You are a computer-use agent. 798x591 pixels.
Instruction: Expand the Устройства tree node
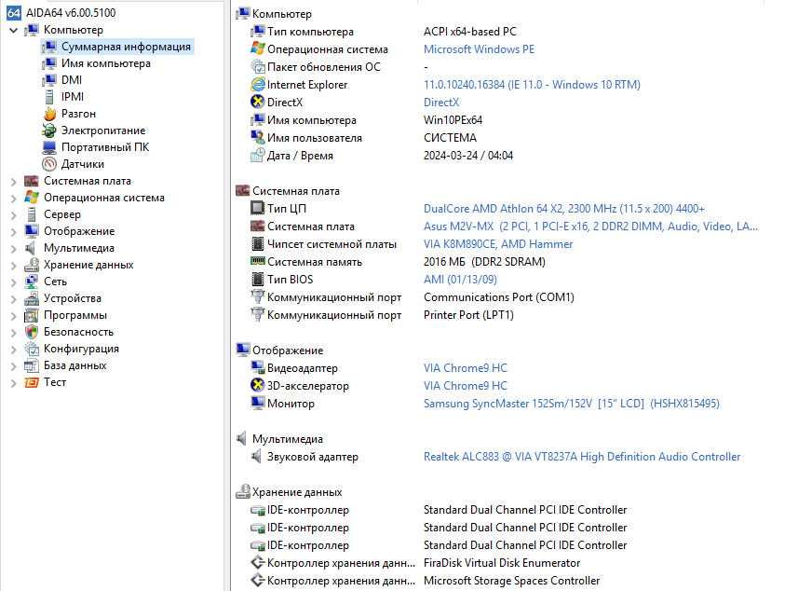[14, 299]
